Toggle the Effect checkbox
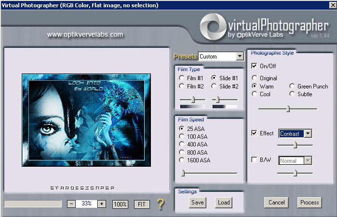Image resolution: width=337 pixels, height=217 pixels. point(254,133)
